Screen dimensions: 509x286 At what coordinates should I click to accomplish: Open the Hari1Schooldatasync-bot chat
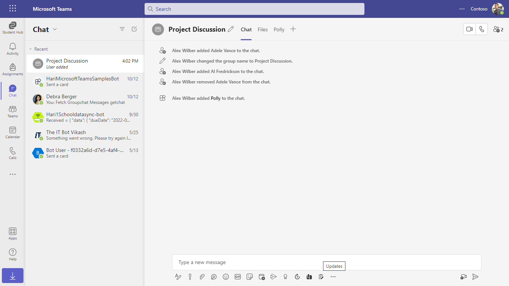pyautogui.click(x=85, y=117)
